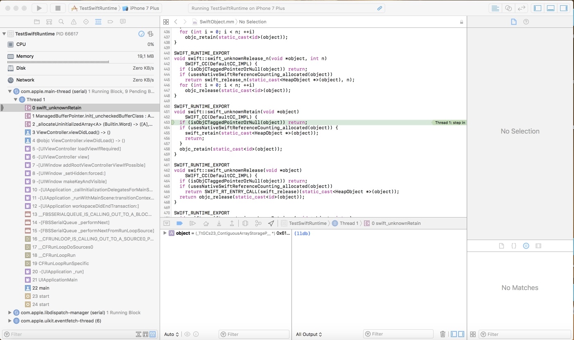
Task: Open Debug View Hierarchy
Action: (245, 223)
